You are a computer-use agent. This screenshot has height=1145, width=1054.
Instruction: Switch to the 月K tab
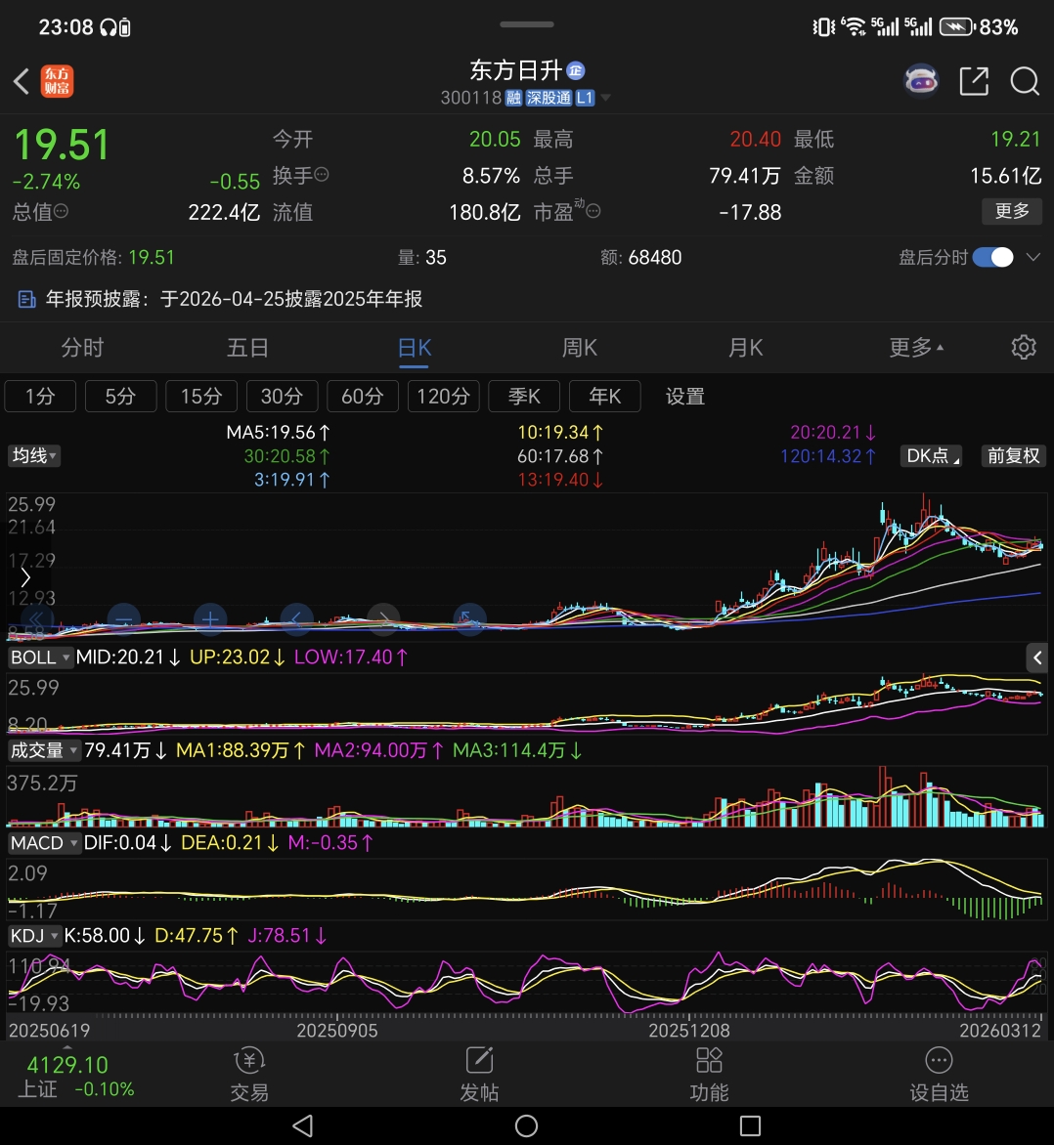746,347
